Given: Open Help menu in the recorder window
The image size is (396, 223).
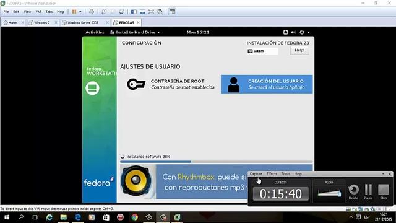Looking at the screenshot, I should [x=298, y=174].
